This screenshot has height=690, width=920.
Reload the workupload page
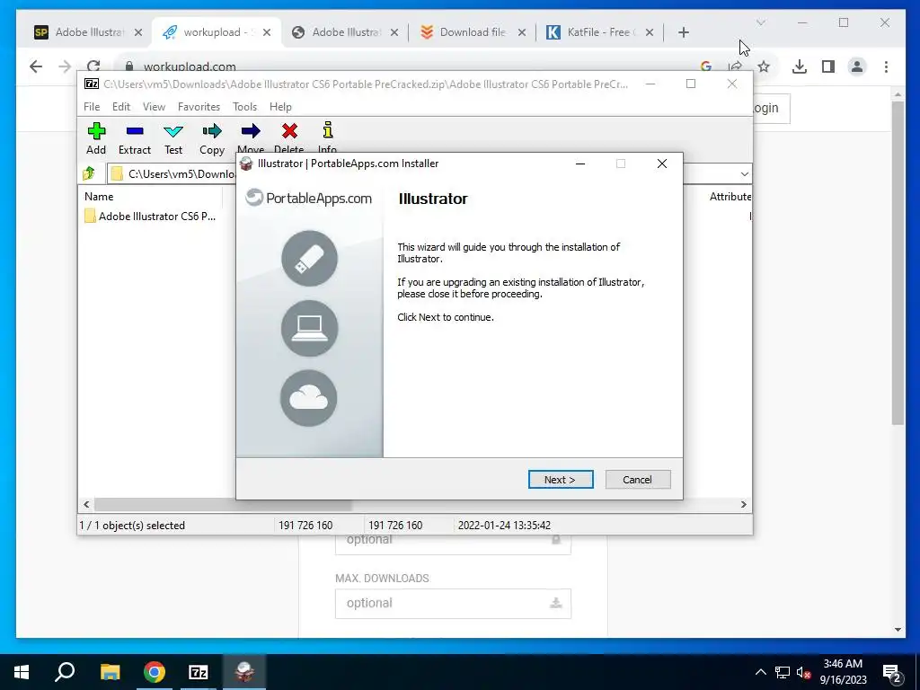[x=93, y=66]
